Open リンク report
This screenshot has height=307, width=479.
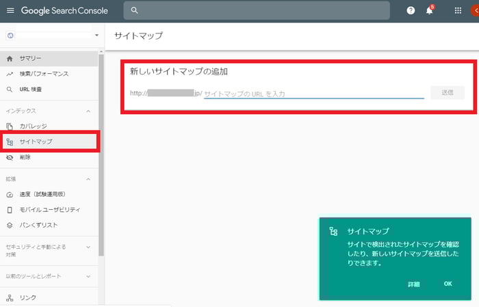[49, 298]
